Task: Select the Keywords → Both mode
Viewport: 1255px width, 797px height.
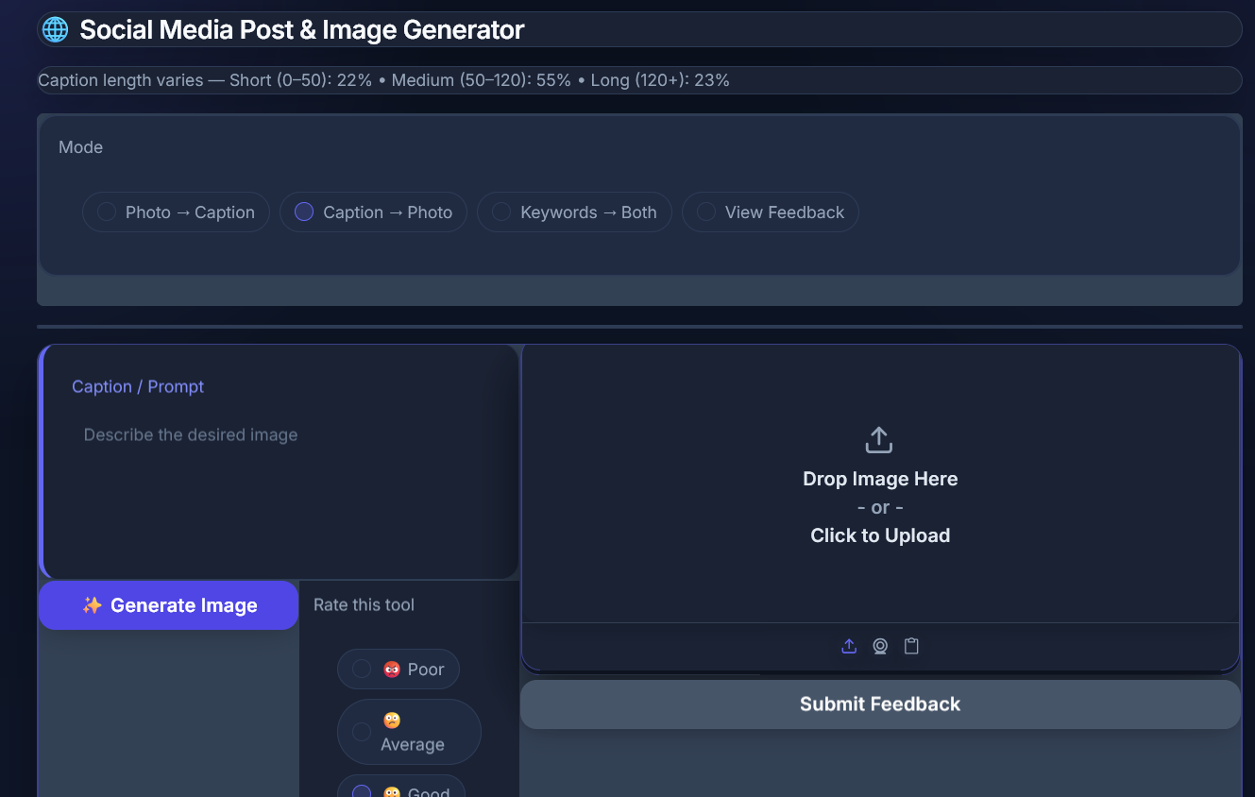Action: (574, 212)
